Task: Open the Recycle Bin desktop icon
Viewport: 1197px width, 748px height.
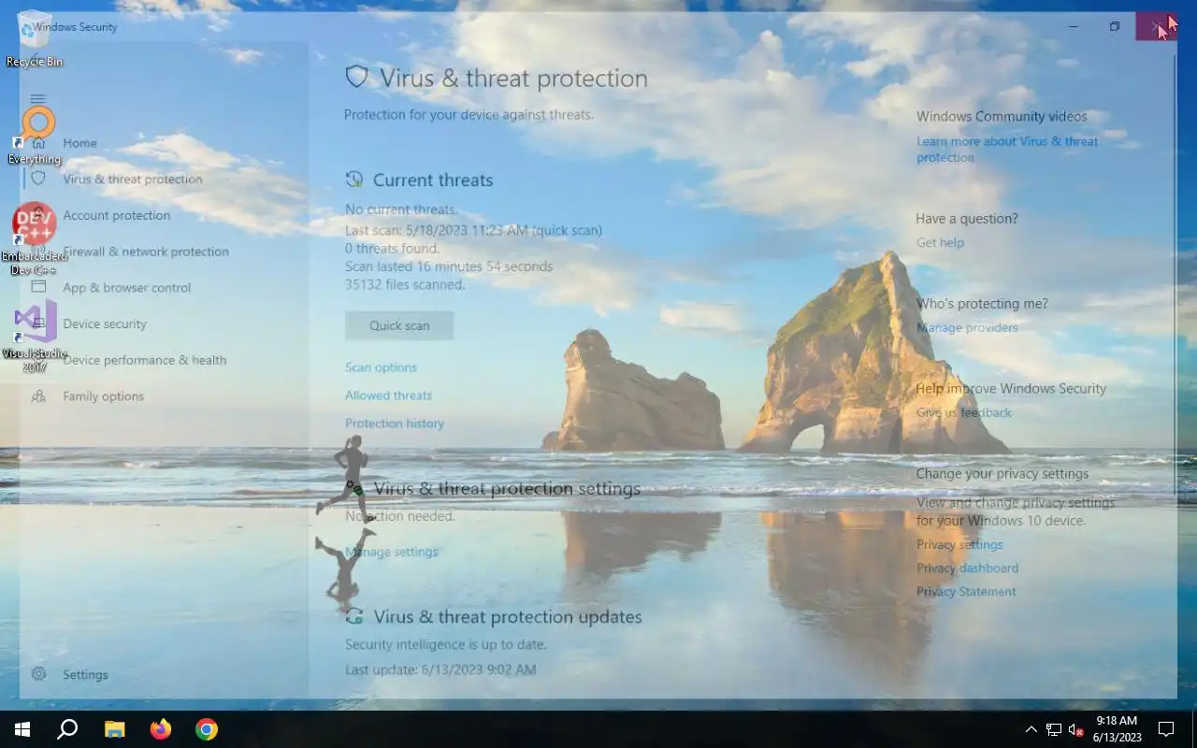Action: pos(35,39)
